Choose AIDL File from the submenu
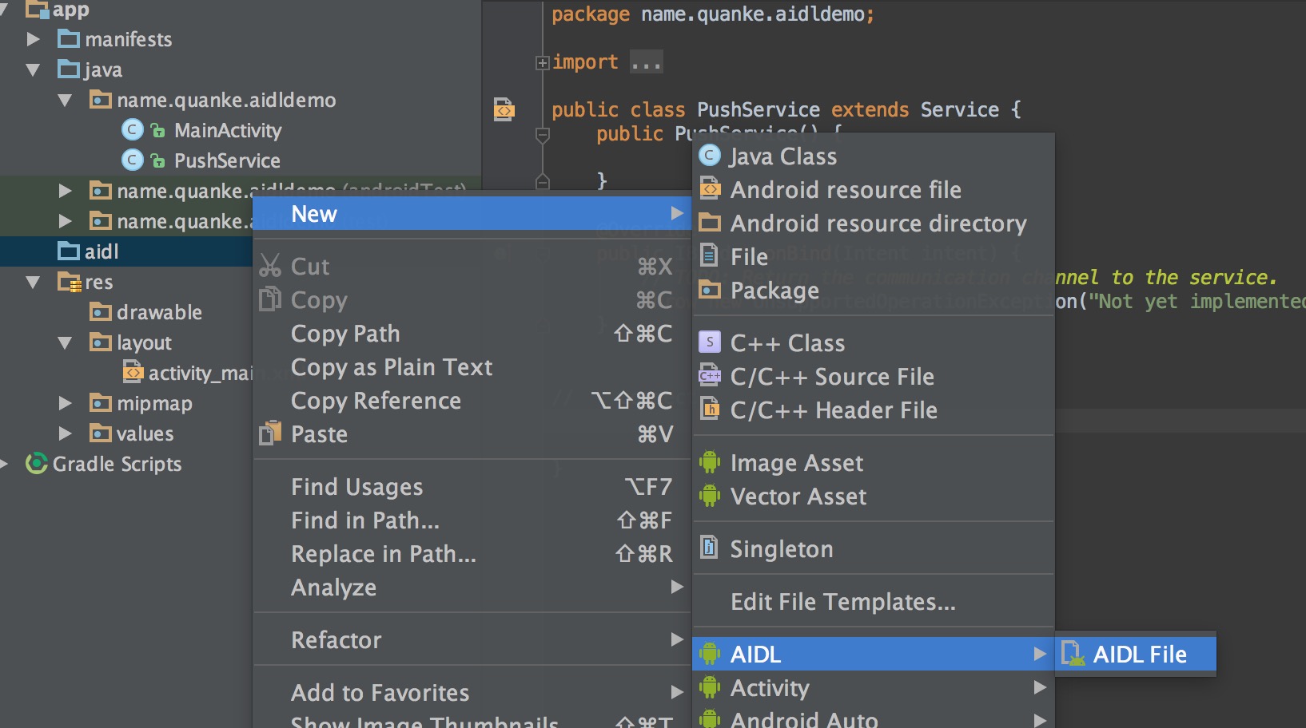The width and height of the screenshot is (1306, 728). point(1138,655)
